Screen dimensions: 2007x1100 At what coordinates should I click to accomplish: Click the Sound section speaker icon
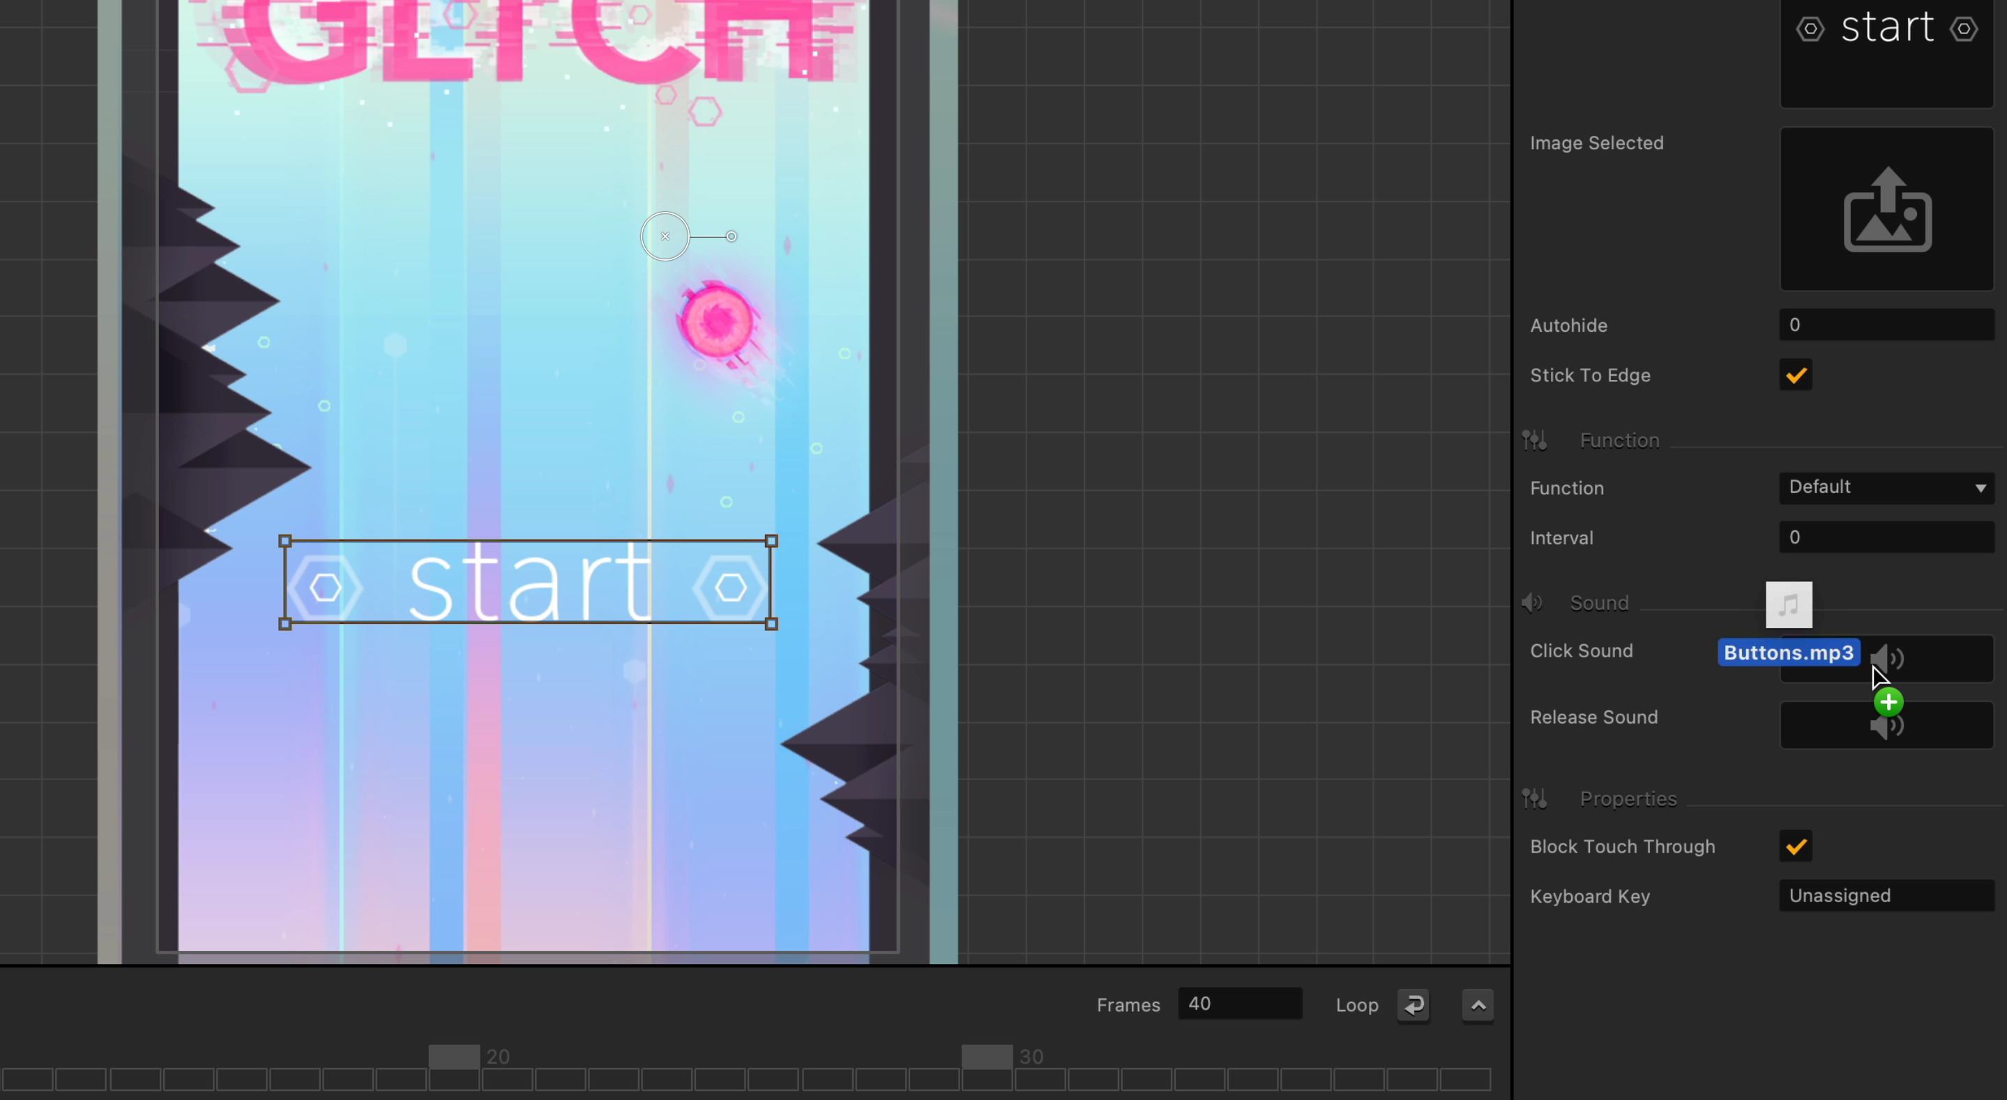tap(1533, 603)
